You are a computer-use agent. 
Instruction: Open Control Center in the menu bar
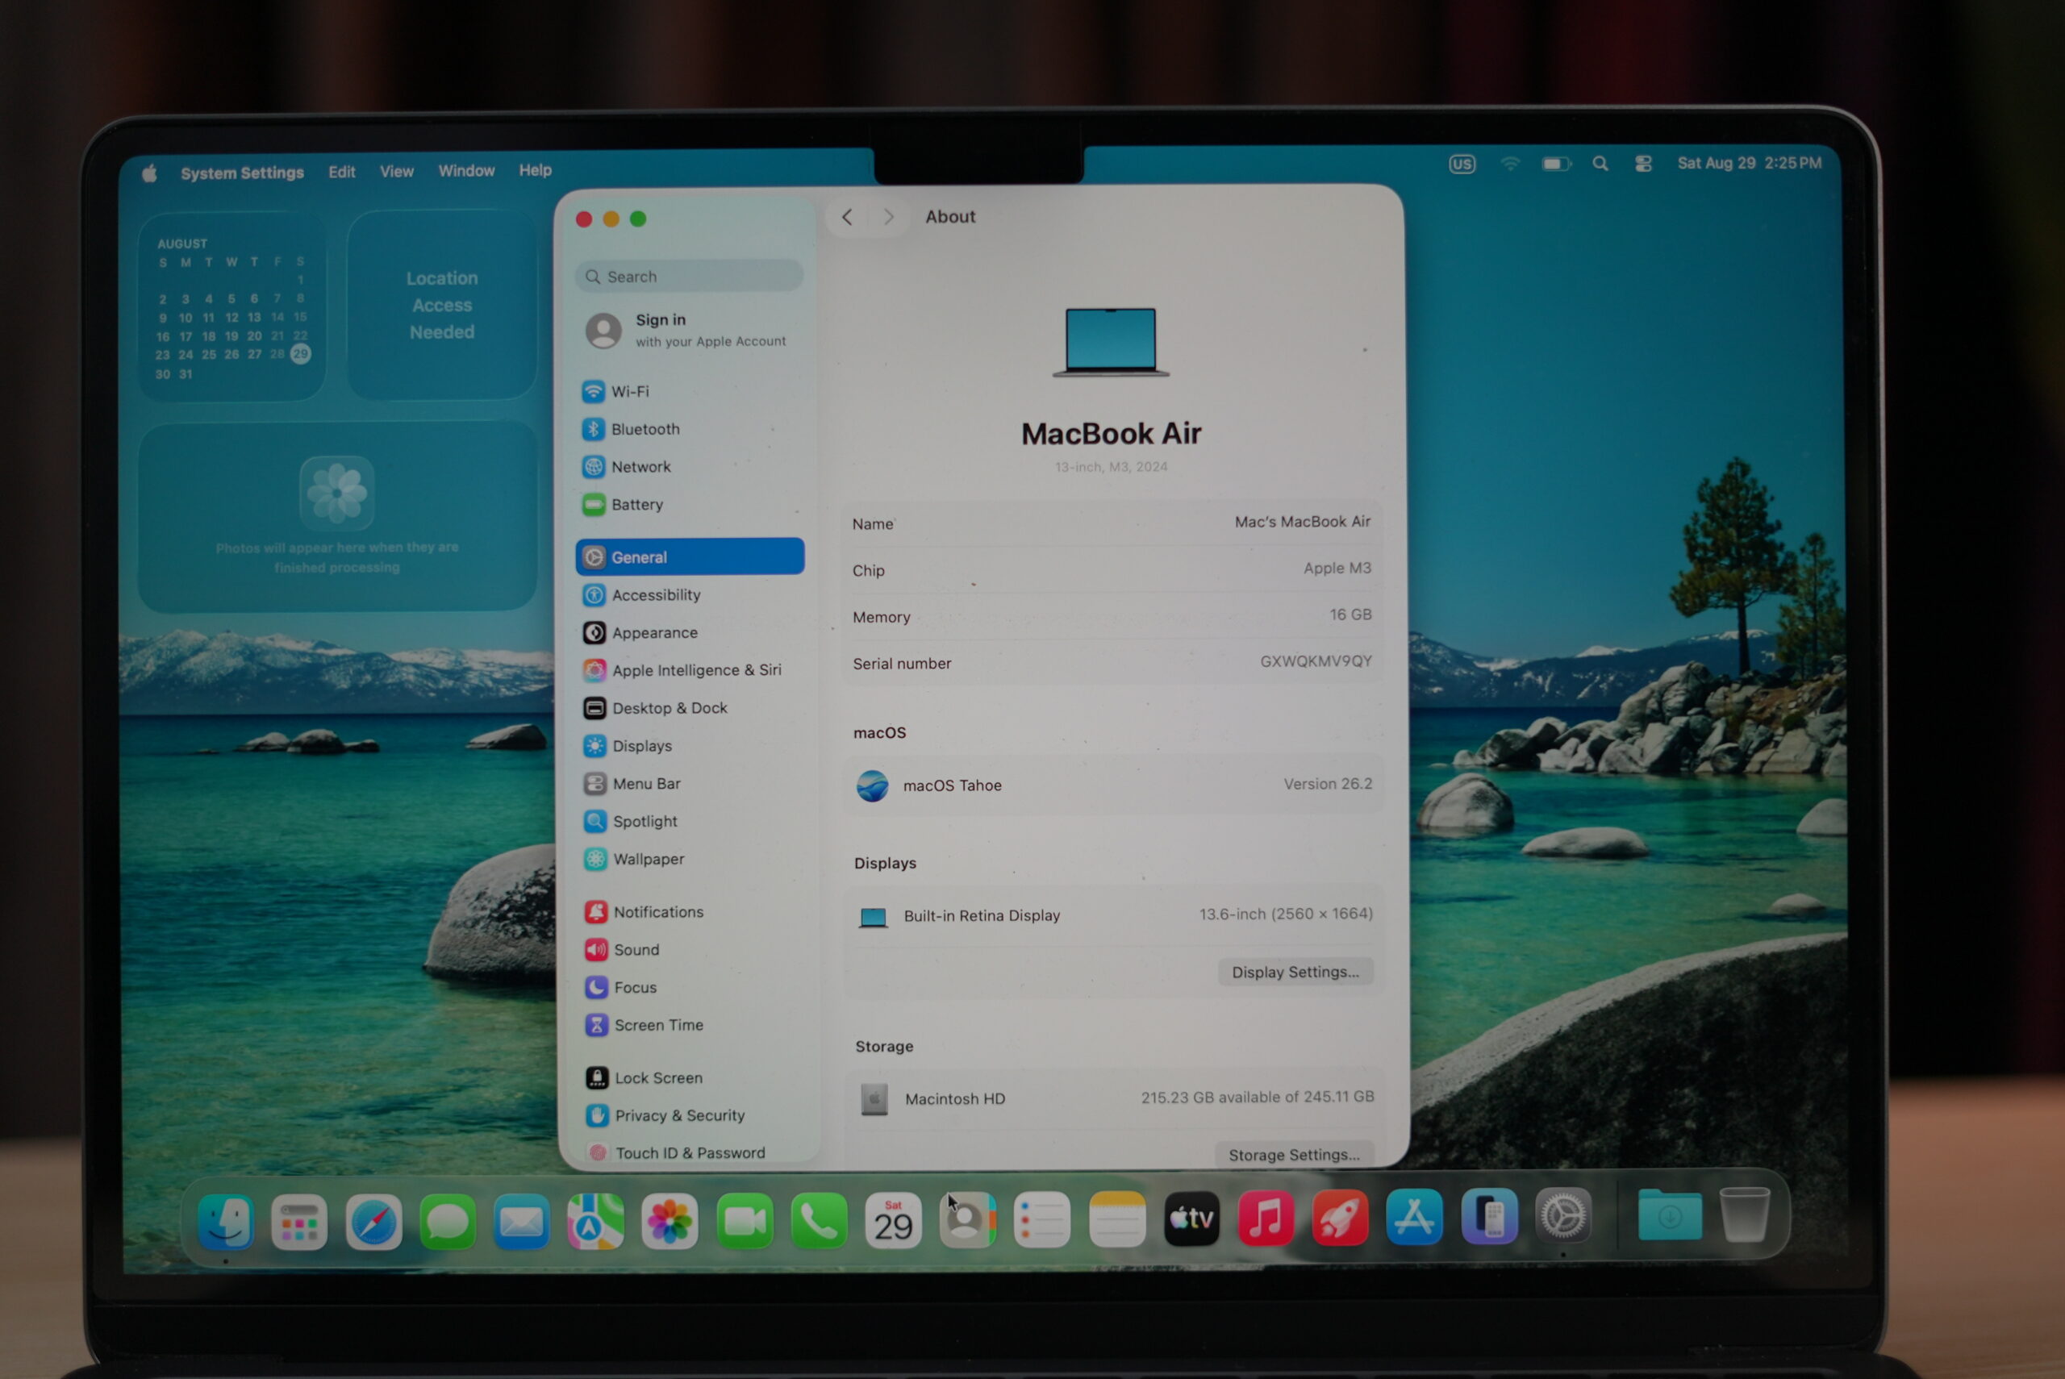[x=1643, y=164]
